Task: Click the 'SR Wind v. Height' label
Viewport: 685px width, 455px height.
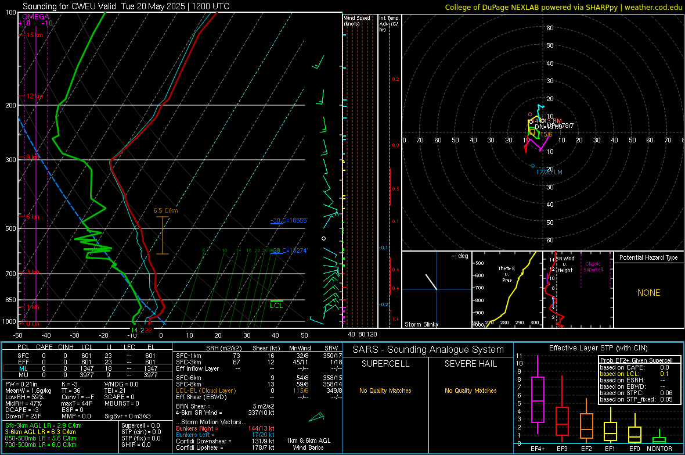Action: (x=565, y=264)
